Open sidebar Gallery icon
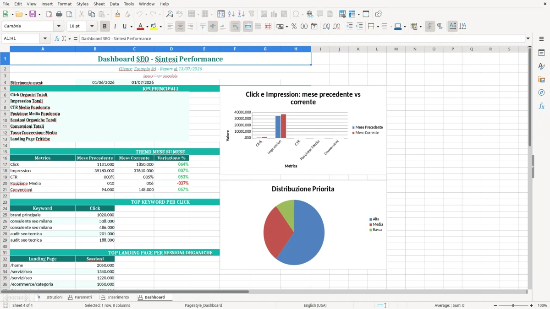 [541, 79]
